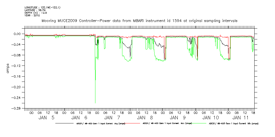
Task: Click the plot title about Mooring MUCE2009
Action: (139, 21)
